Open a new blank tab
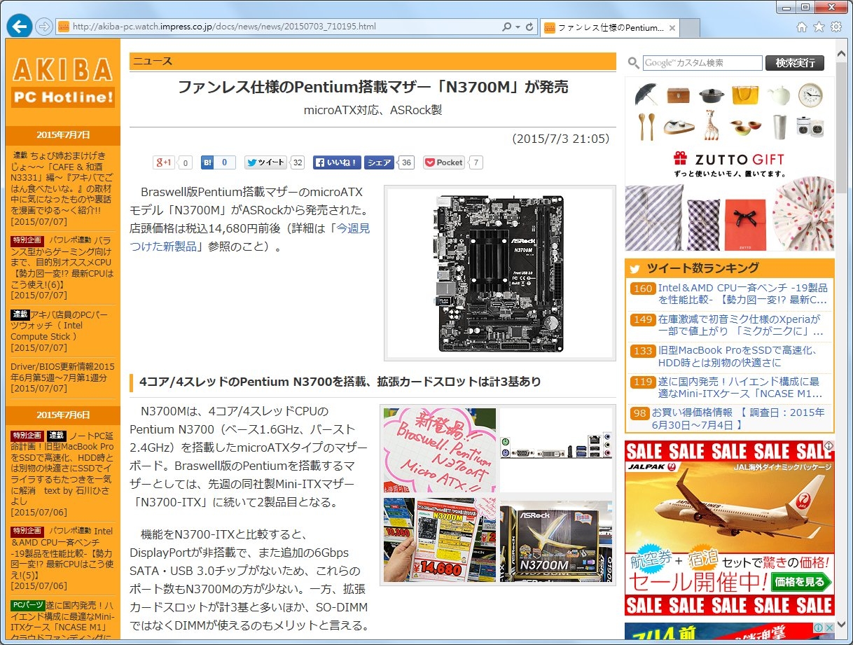Image resolution: width=853 pixels, height=645 pixels. [690, 29]
